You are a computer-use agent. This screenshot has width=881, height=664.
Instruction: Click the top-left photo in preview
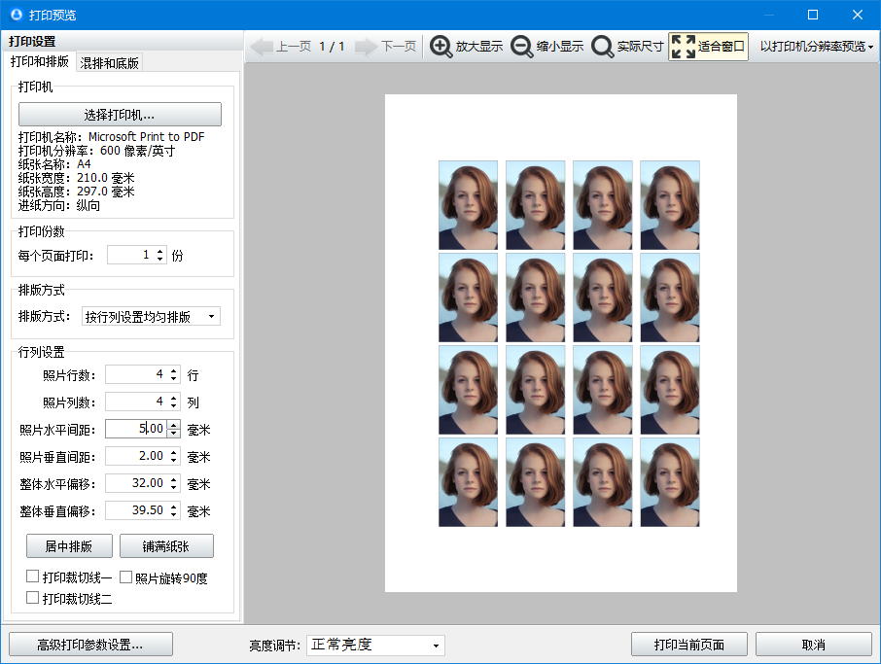click(468, 205)
